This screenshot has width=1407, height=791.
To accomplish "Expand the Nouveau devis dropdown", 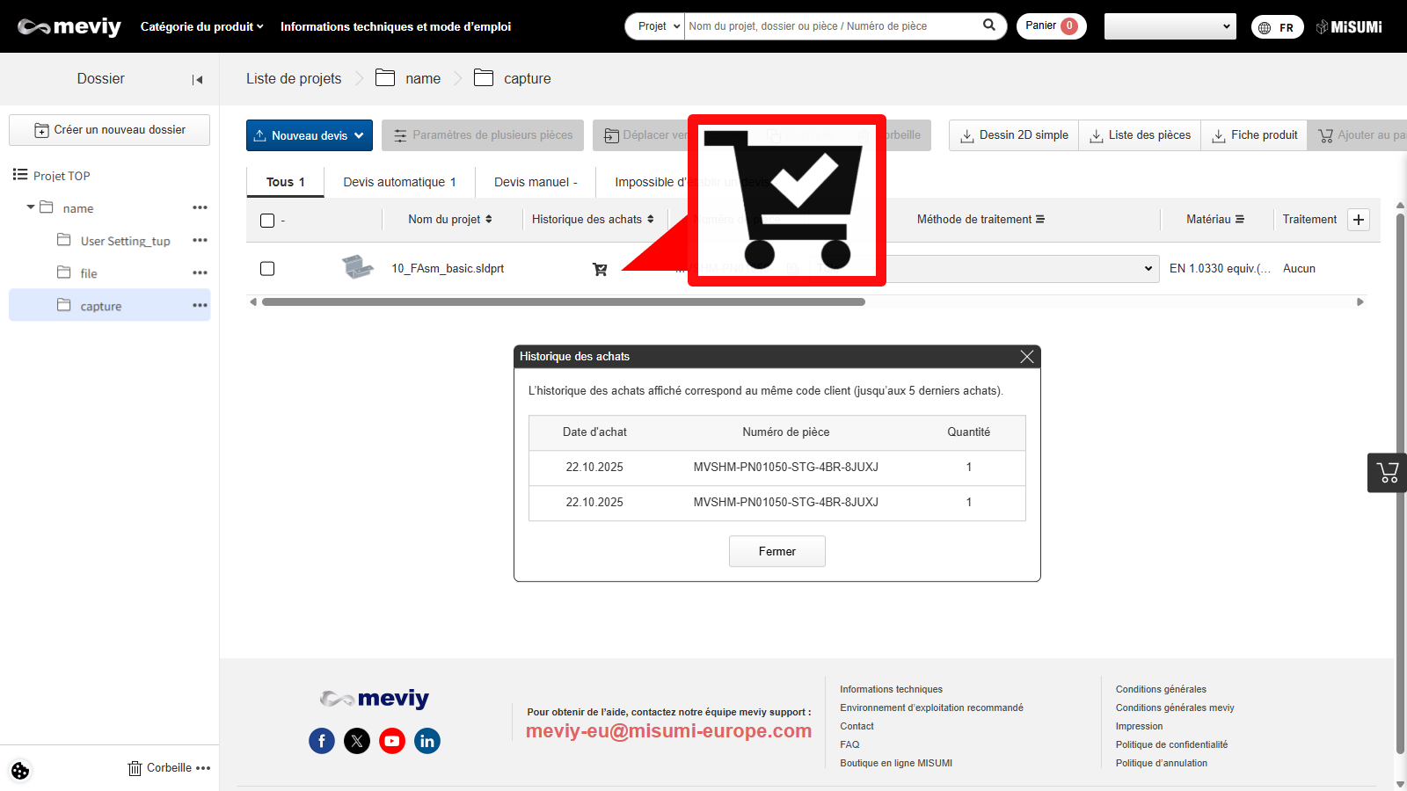I will [x=359, y=135].
